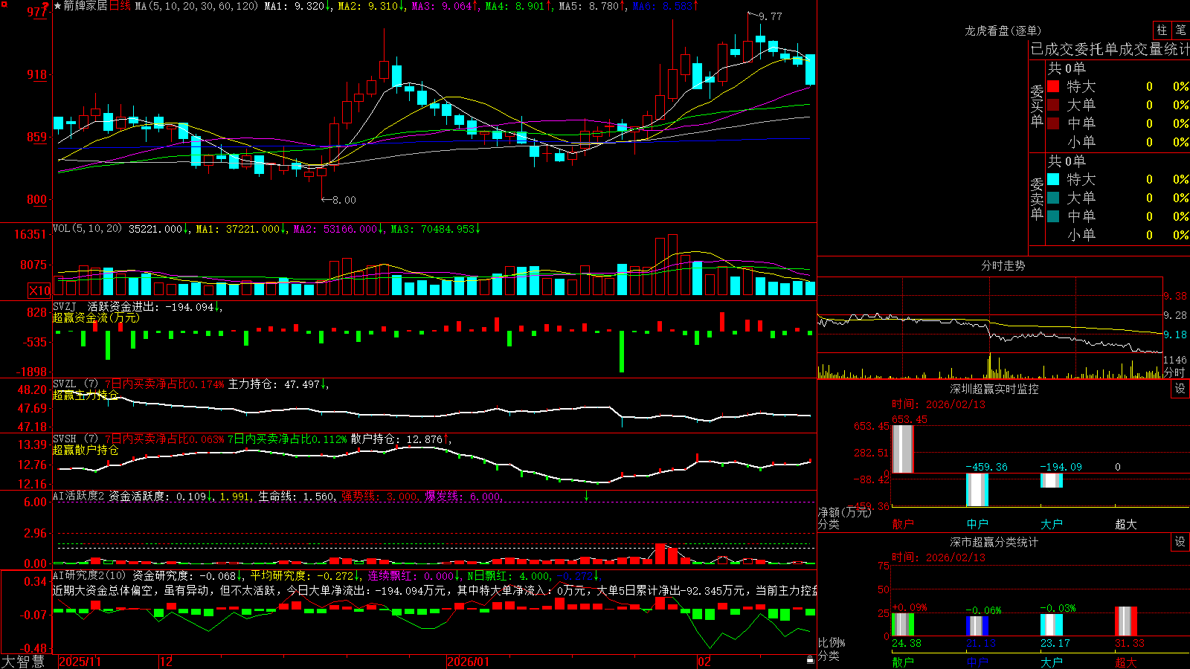Click the dark red 中单 buy order swatch
The height and width of the screenshot is (669, 1190).
point(1053,123)
